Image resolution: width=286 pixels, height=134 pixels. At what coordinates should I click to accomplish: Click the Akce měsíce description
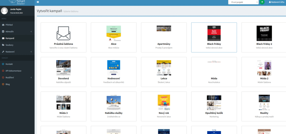(114, 48)
